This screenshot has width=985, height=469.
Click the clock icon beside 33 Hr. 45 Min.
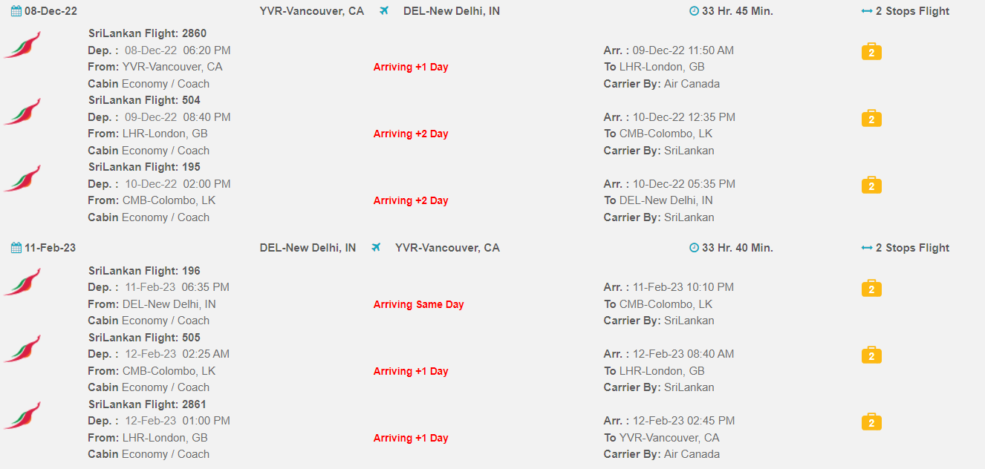click(694, 11)
